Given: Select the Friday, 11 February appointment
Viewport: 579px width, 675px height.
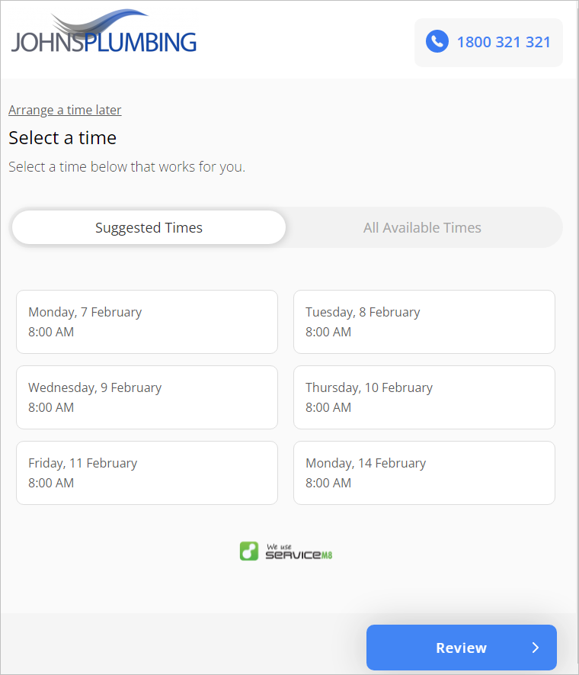Looking at the screenshot, I should point(146,473).
